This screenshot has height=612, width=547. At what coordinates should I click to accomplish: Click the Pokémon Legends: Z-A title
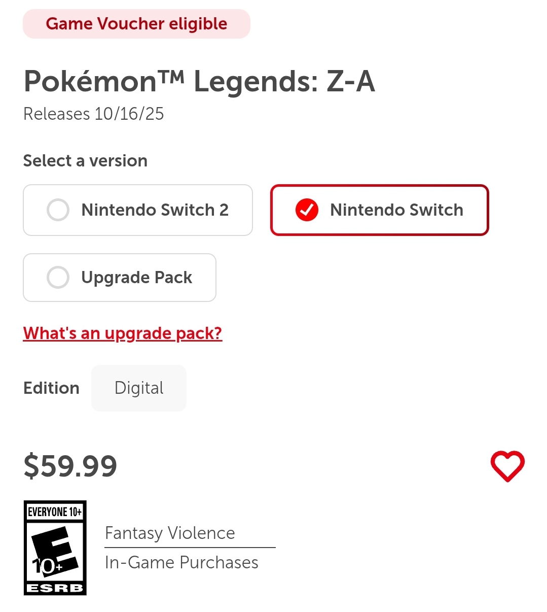(x=199, y=81)
